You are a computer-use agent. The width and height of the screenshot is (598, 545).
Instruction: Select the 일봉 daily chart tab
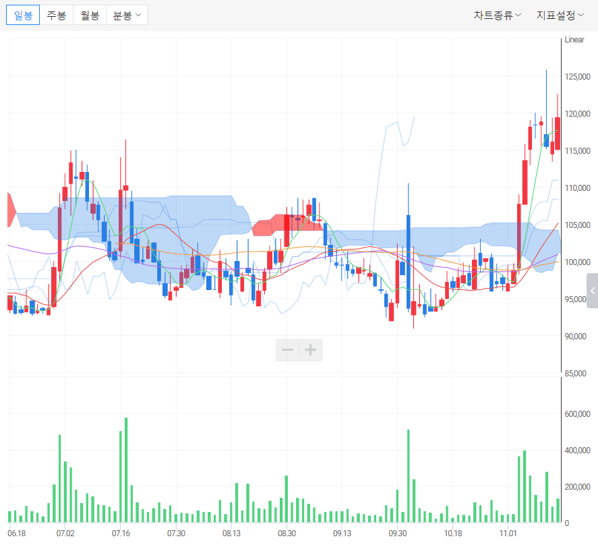[23, 16]
